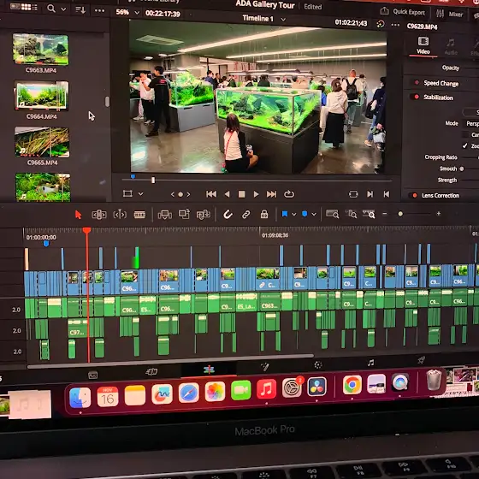Jump to first frame of timeline
The width and height of the screenshot is (479, 479).
(211, 194)
